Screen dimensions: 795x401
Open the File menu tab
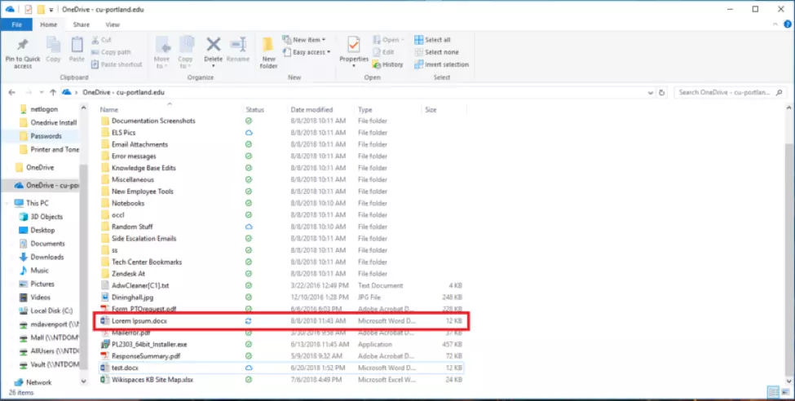click(x=17, y=24)
